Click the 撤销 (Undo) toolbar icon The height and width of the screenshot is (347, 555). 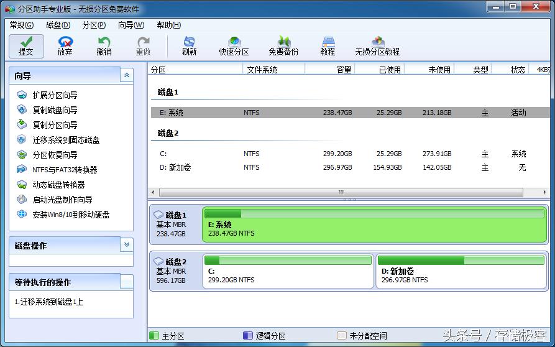click(x=104, y=46)
